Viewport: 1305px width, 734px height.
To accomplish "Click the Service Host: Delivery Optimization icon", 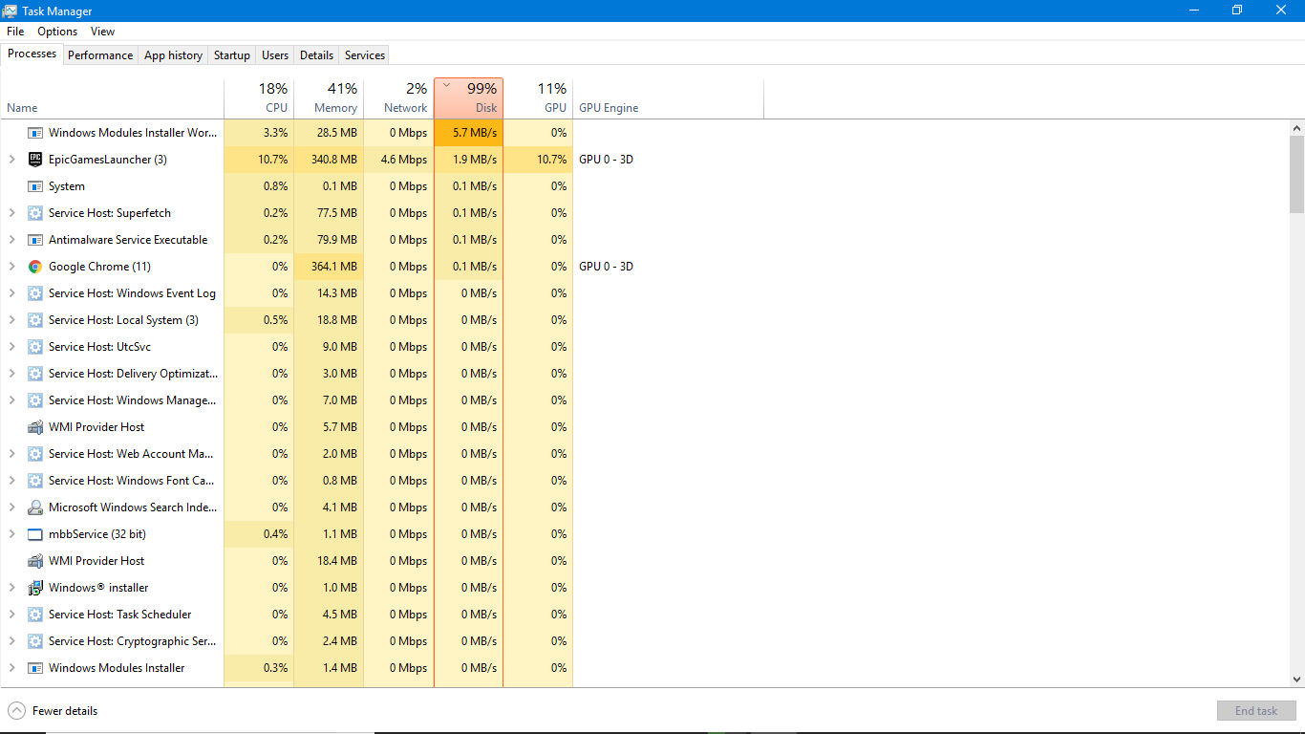I will pyautogui.click(x=35, y=374).
